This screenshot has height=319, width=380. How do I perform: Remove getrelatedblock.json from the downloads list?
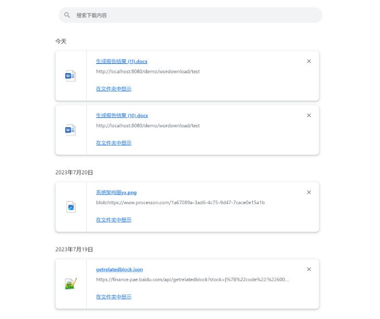point(309,269)
